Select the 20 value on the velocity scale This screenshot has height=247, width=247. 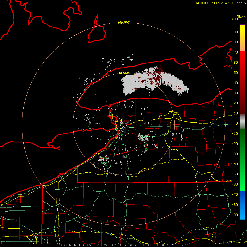(236, 103)
